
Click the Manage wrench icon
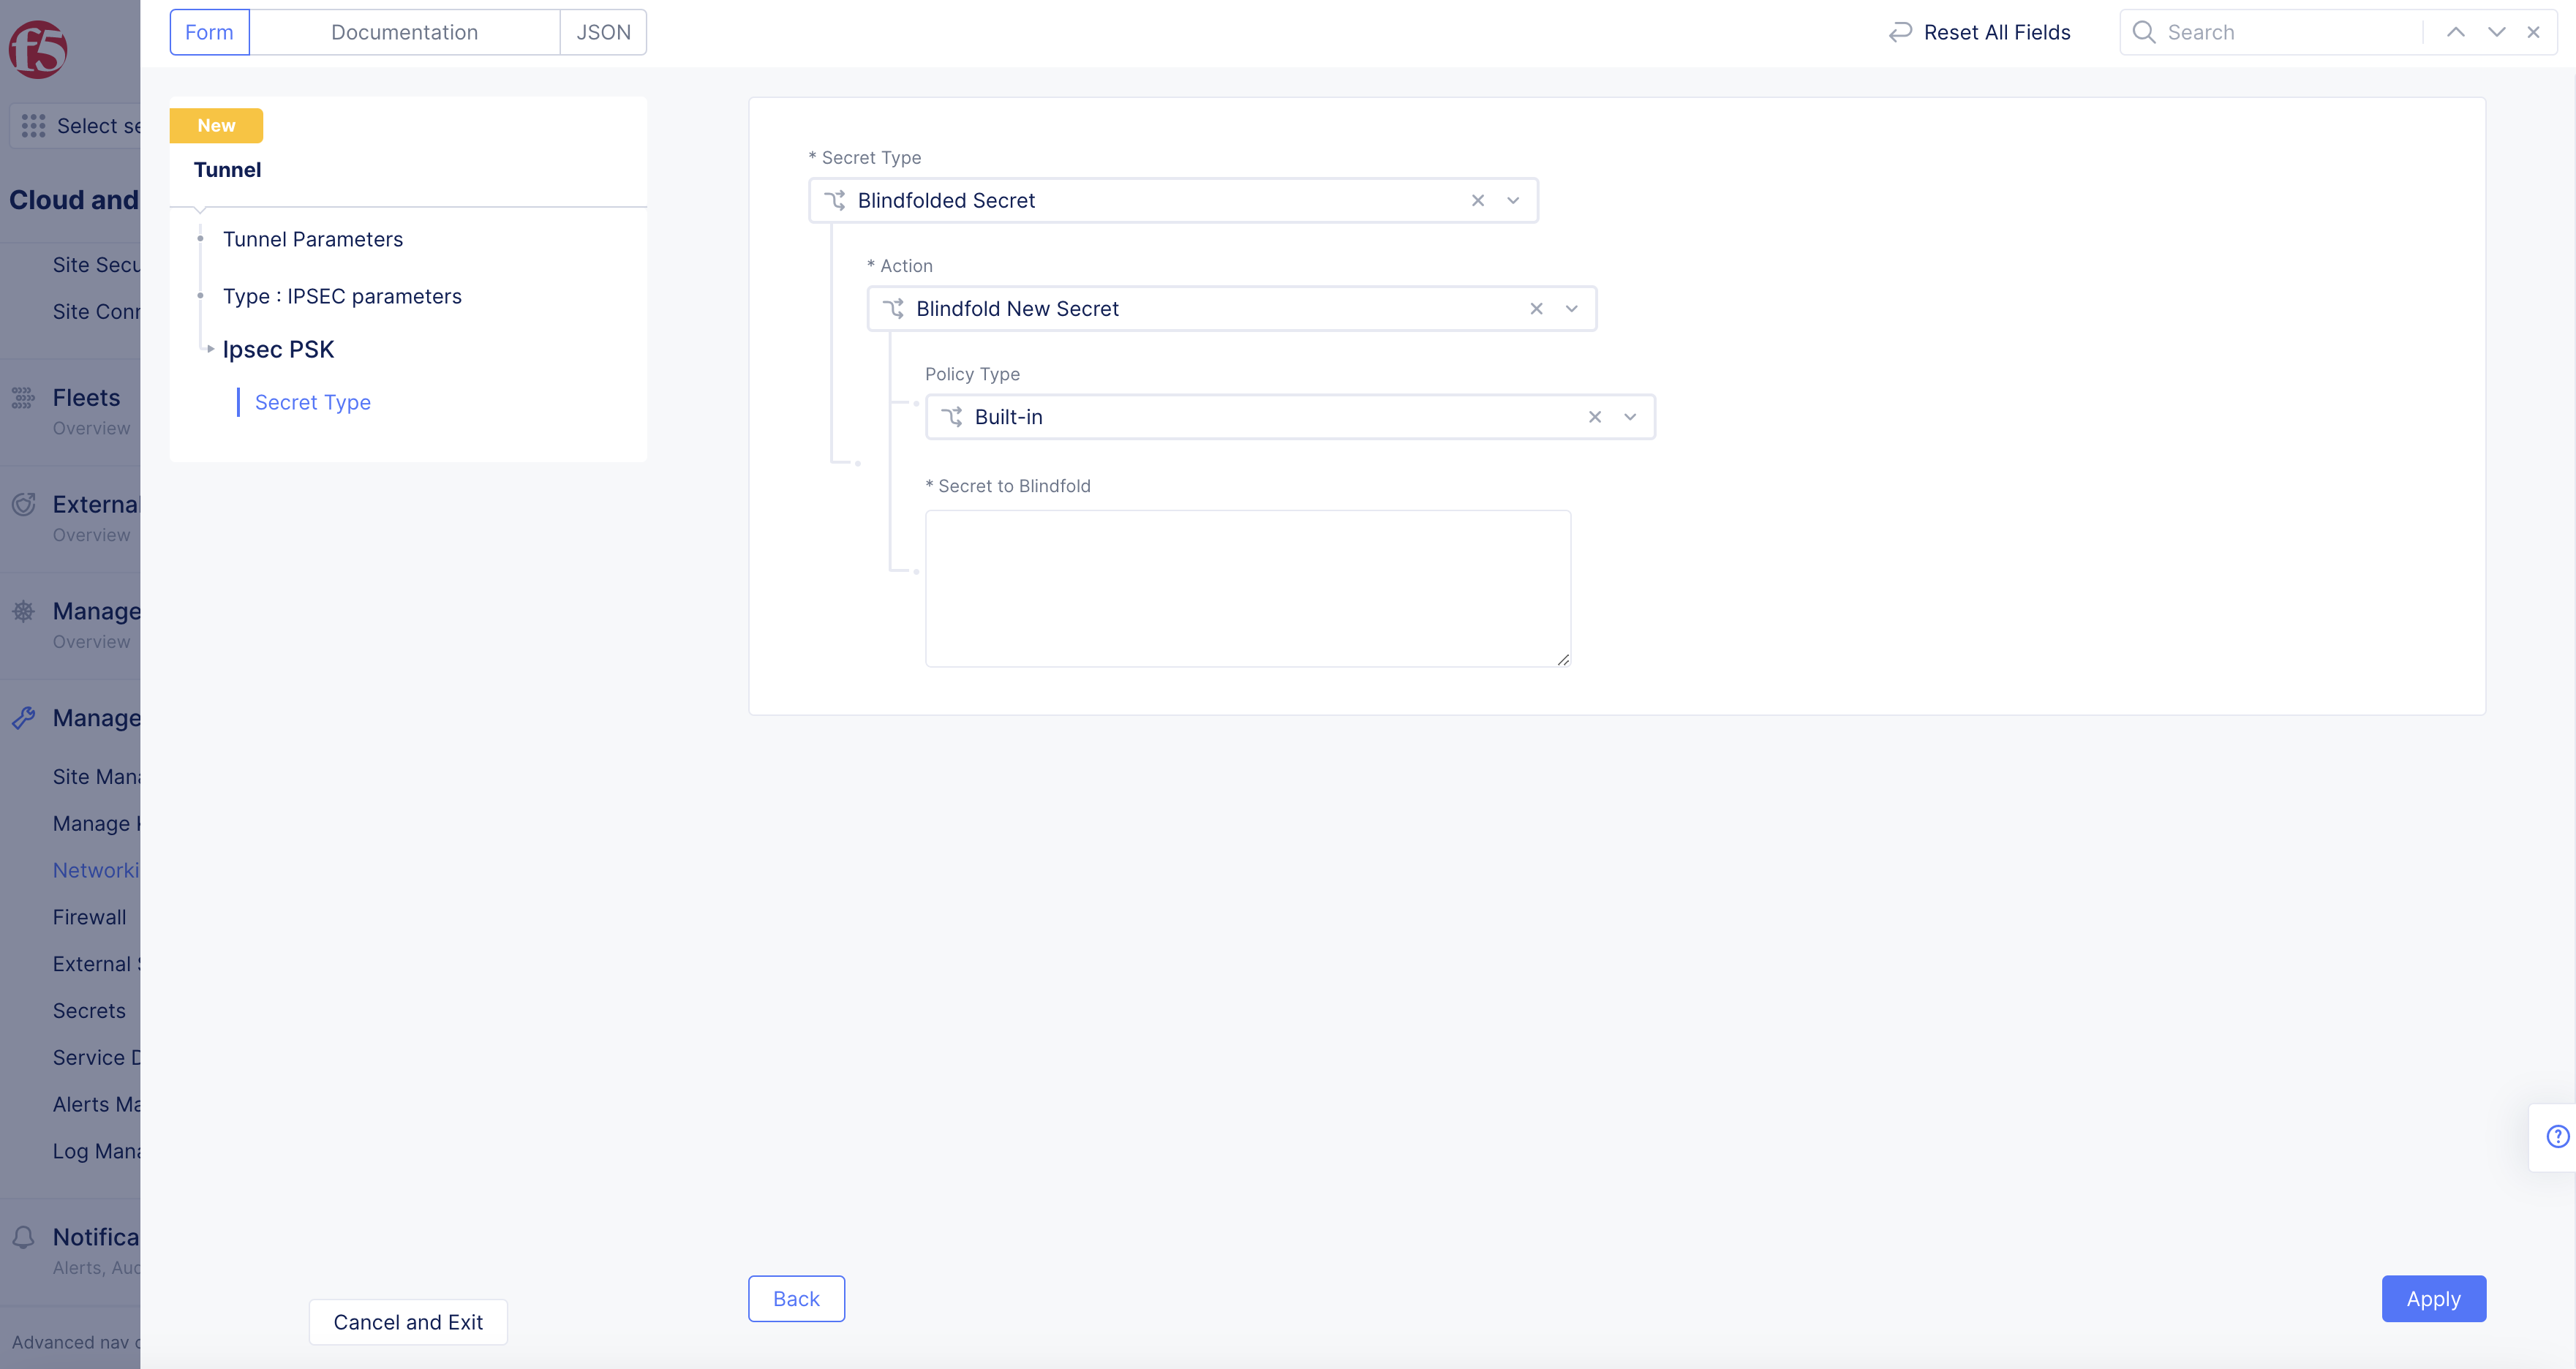tap(23, 718)
